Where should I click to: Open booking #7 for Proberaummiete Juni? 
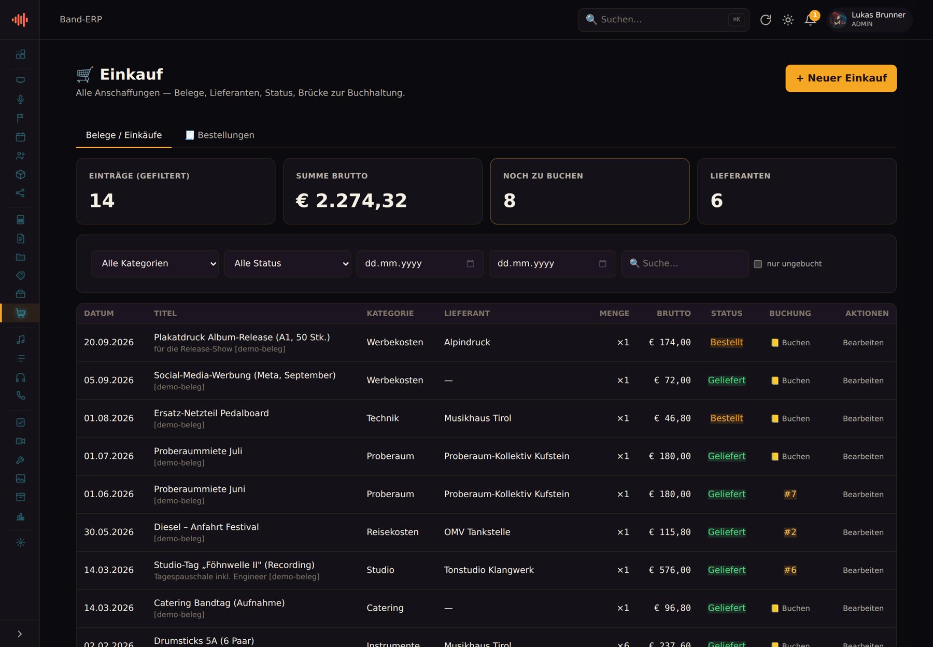pyautogui.click(x=790, y=494)
